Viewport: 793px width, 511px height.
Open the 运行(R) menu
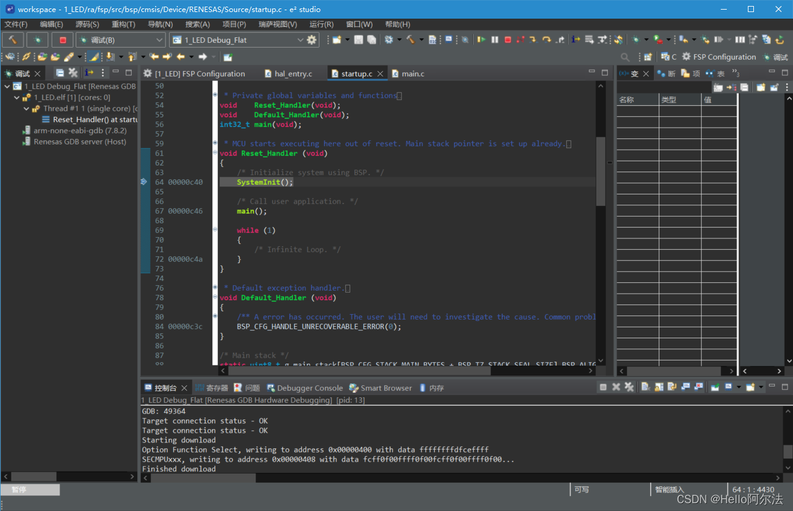(321, 24)
